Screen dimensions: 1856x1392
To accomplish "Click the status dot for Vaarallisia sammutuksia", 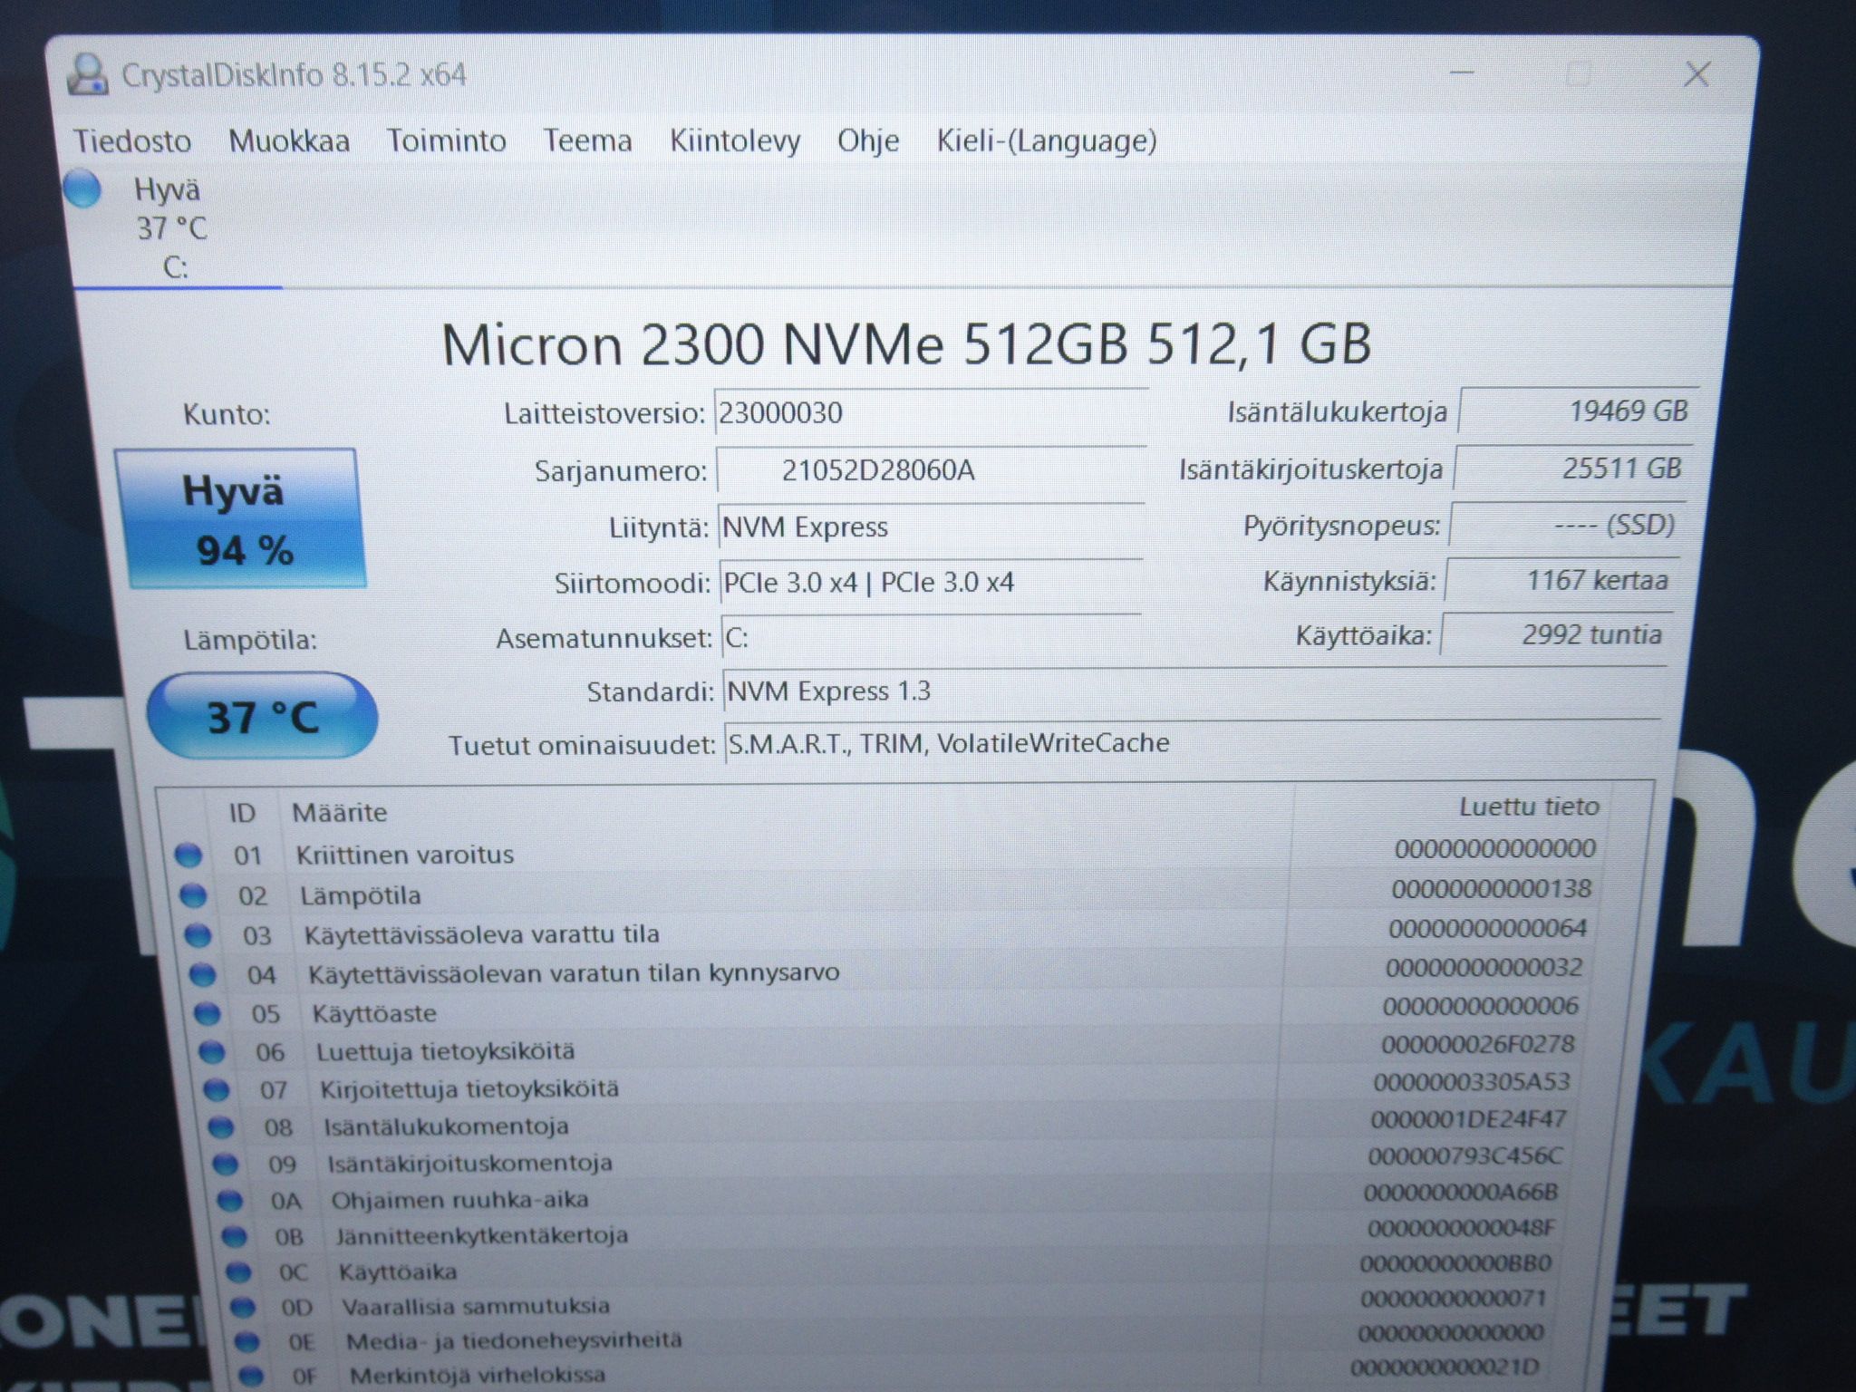I will [x=242, y=1307].
